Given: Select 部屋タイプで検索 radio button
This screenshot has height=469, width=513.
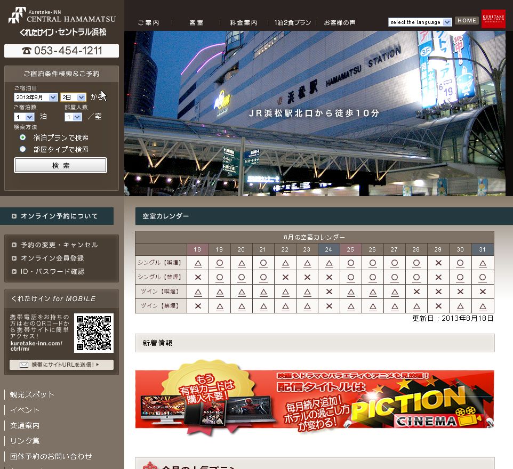Looking at the screenshot, I should 22,149.
